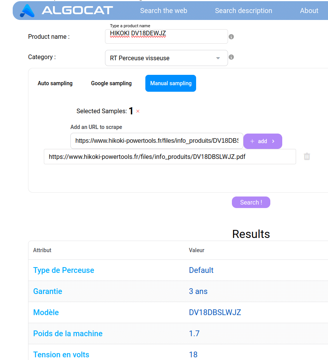328x360 pixels.
Task: Select the Manual sampling tab
Action: tap(171, 83)
